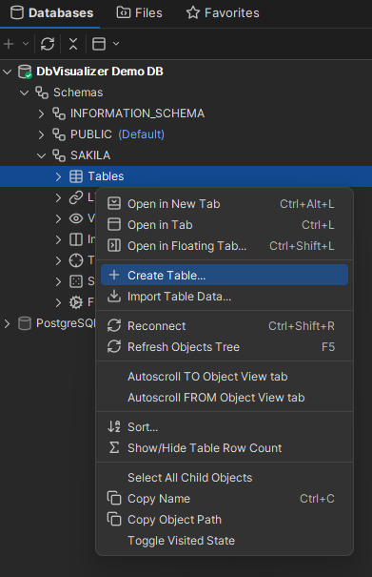The image size is (372, 577).
Task: Choose Copy Object Path menu entry
Action: coord(225,520)
